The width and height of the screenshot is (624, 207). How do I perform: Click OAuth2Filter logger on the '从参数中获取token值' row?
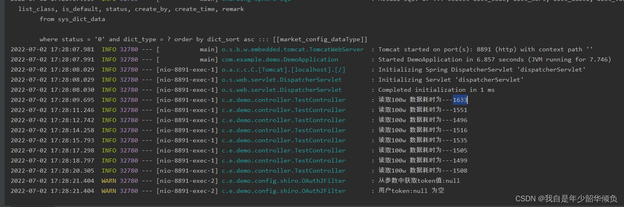tap(284, 181)
